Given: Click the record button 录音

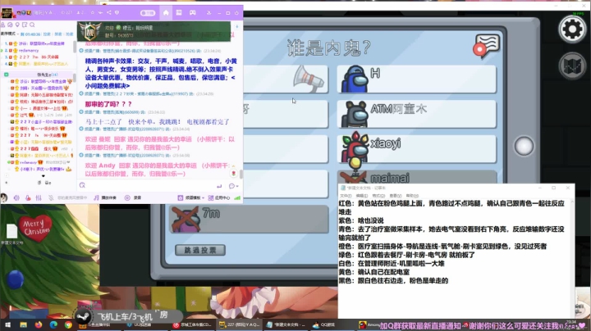Looking at the screenshot, I should point(133,197).
